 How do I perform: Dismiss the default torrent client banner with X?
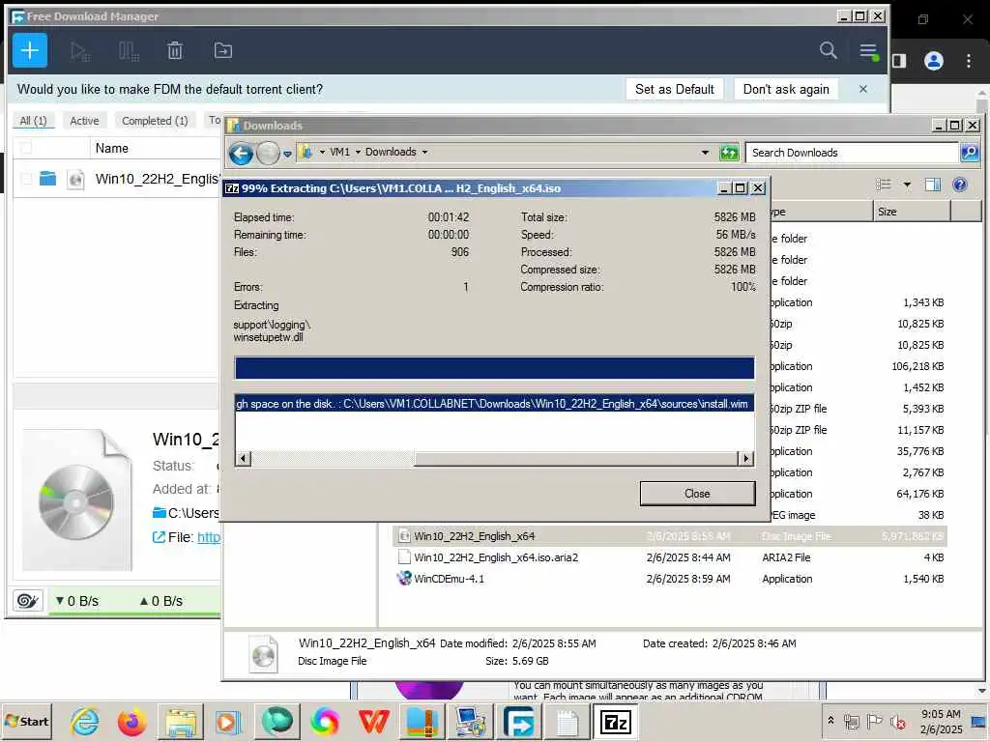(x=863, y=89)
